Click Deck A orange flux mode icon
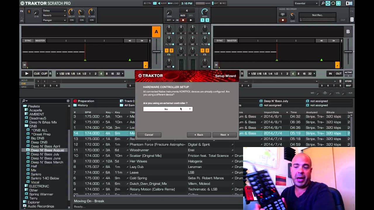This screenshot has width=374, height=210. pyautogui.click(x=146, y=65)
